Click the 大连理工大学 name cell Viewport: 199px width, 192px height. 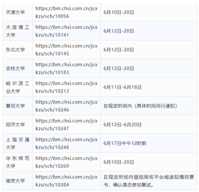point(18,31)
